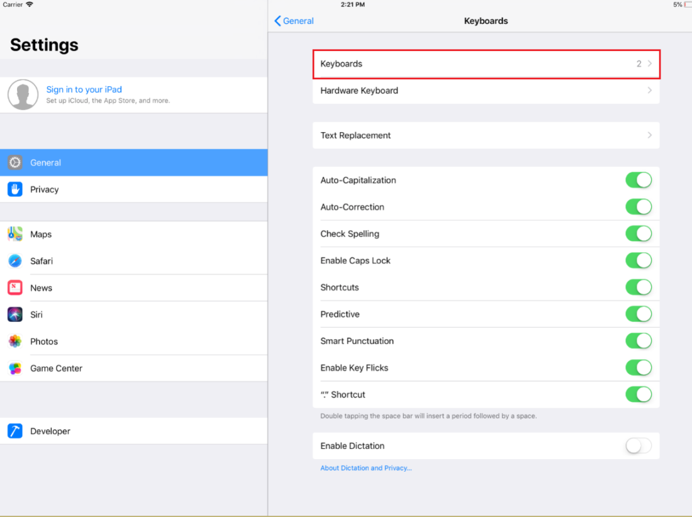Select the Privacy hand icon

pos(14,189)
